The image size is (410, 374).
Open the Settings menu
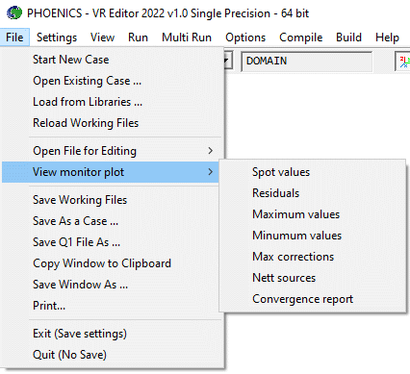57,37
